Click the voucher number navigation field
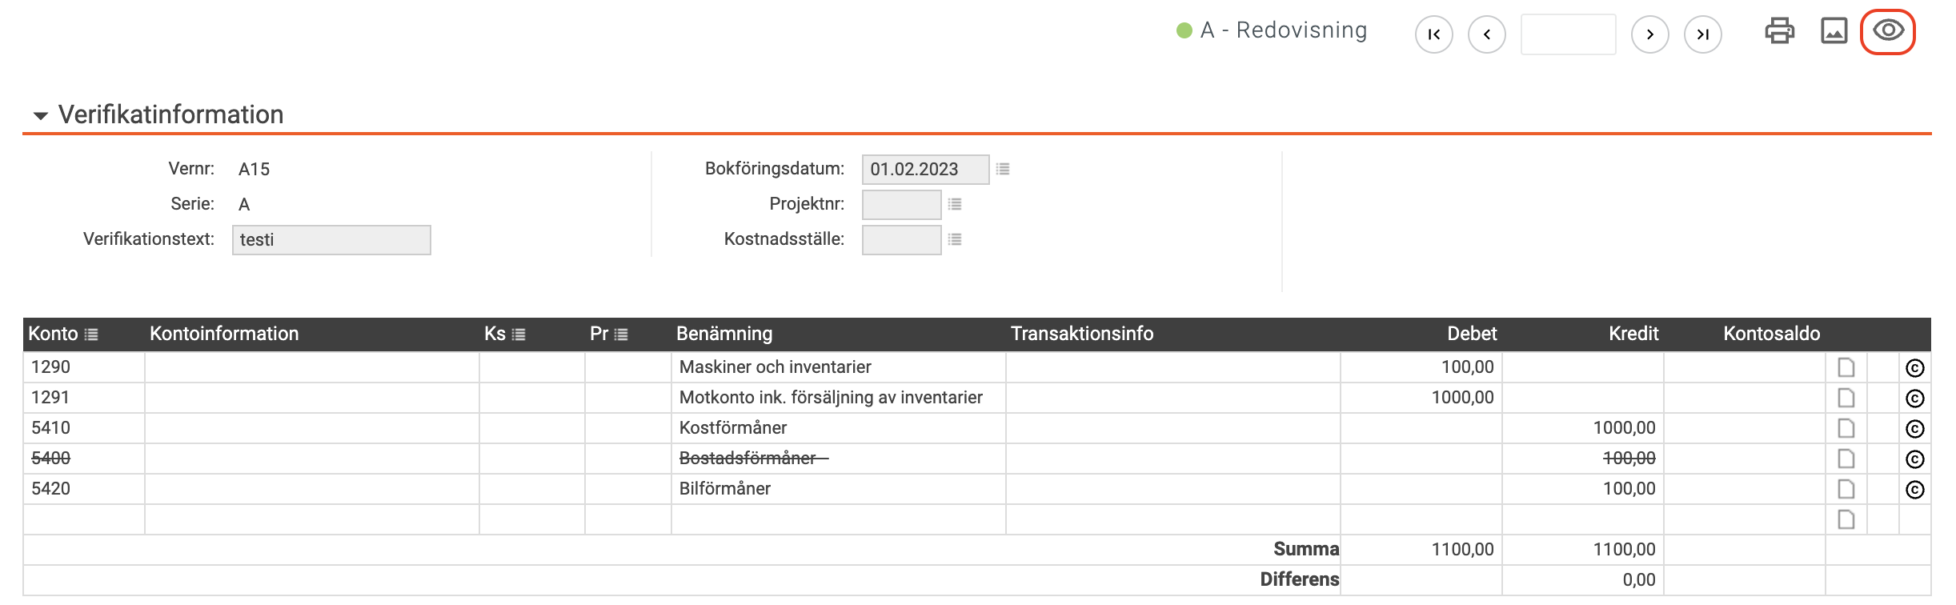Viewport: 1956px width, 605px height. point(1568,34)
